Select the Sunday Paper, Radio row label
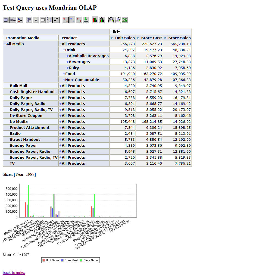The width and height of the screenshot is (272, 279). coord(30,151)
